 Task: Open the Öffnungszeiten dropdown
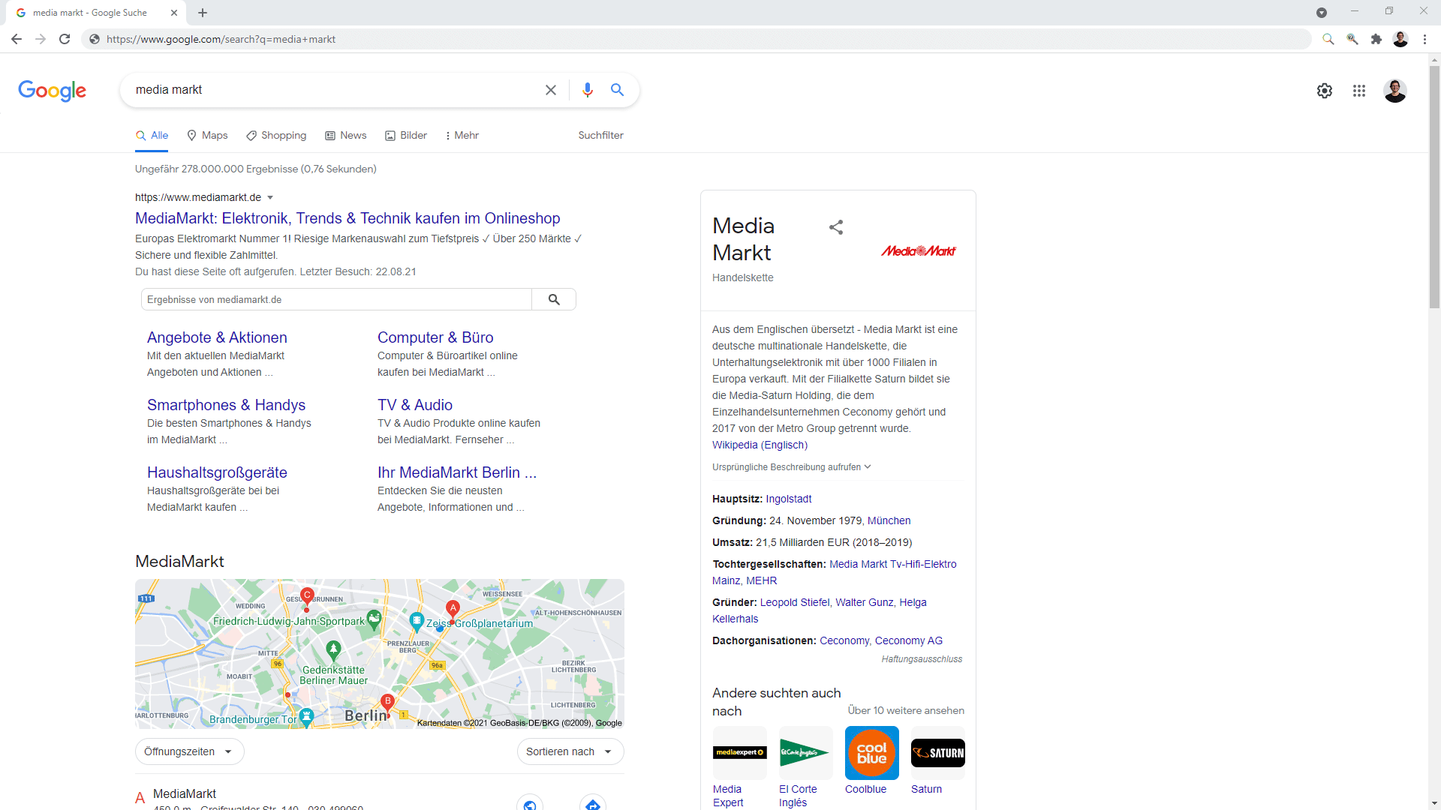point(190,751)
